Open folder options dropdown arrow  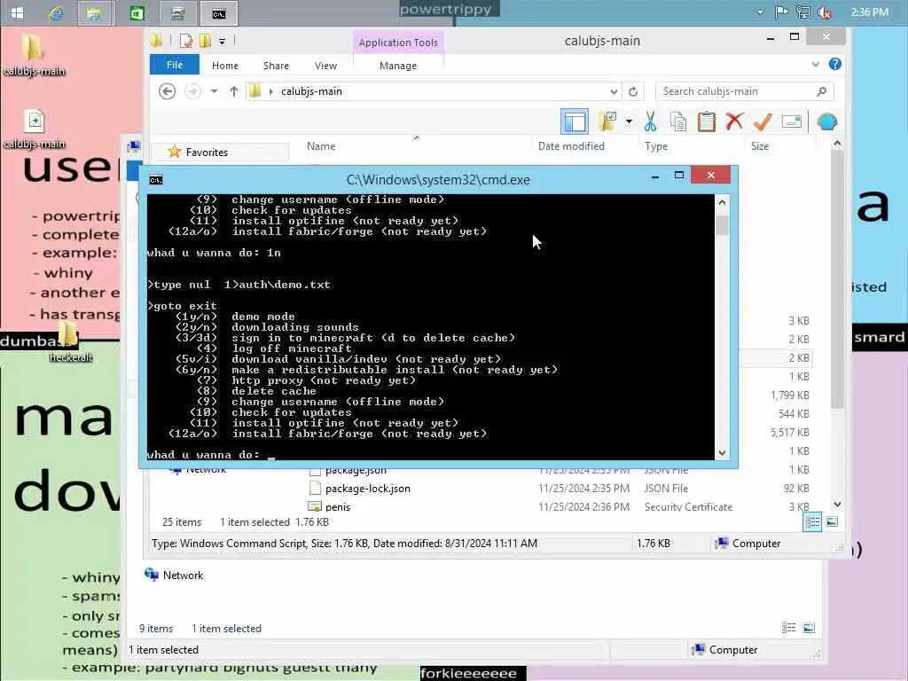[629, 121]
